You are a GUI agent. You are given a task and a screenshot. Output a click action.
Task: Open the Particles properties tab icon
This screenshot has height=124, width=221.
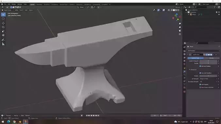184,75
